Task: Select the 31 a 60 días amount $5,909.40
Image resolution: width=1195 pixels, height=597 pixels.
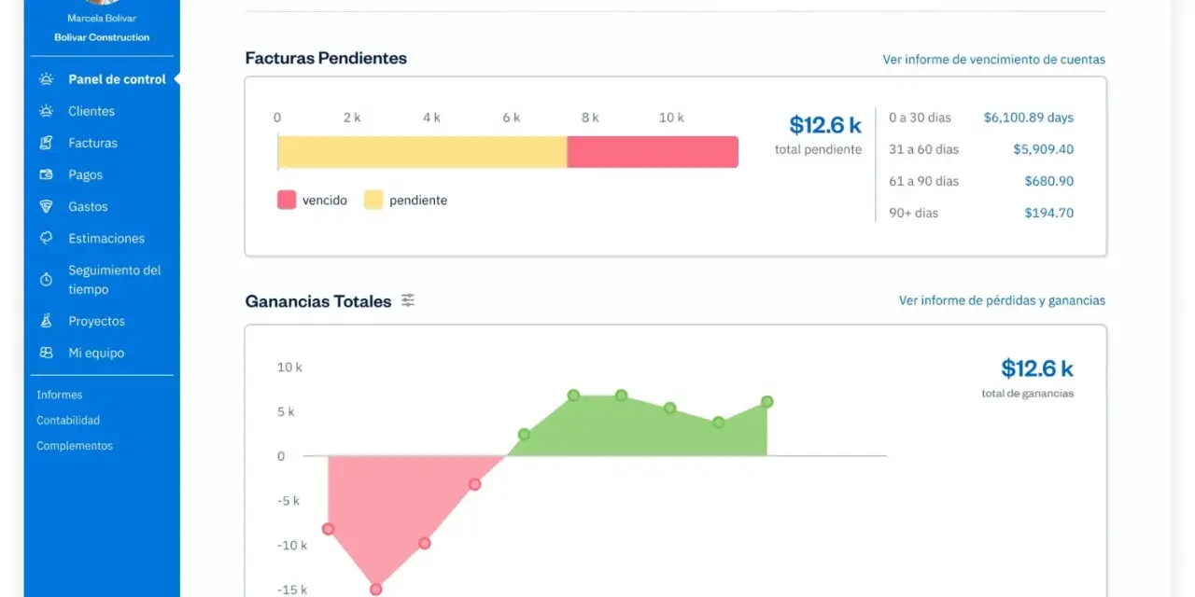Action: click(x=1043, y=149)
